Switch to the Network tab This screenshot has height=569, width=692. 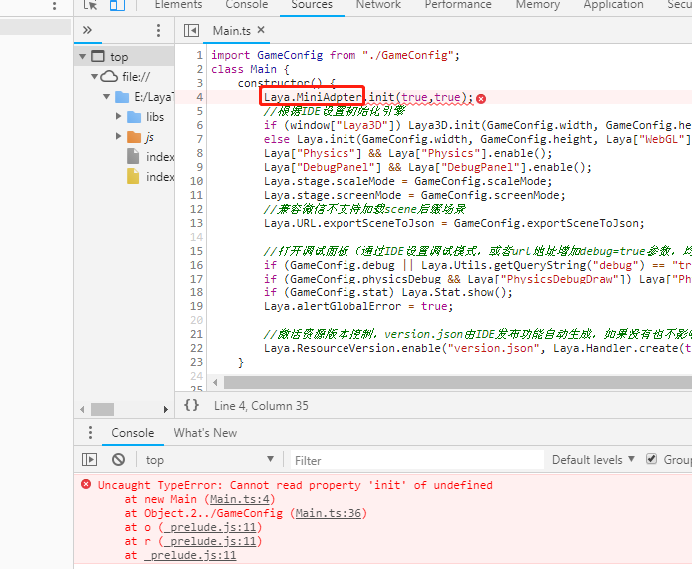coord(378,5)
